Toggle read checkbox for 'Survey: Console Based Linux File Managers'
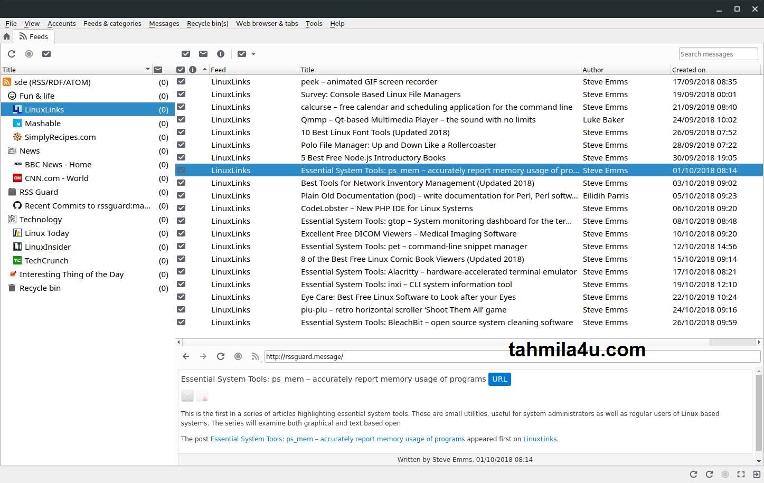 pyautogui.click(x=181, y=94)
